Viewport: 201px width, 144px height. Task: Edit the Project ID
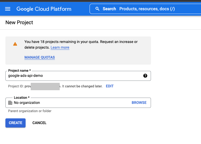(x=110, y=86)
